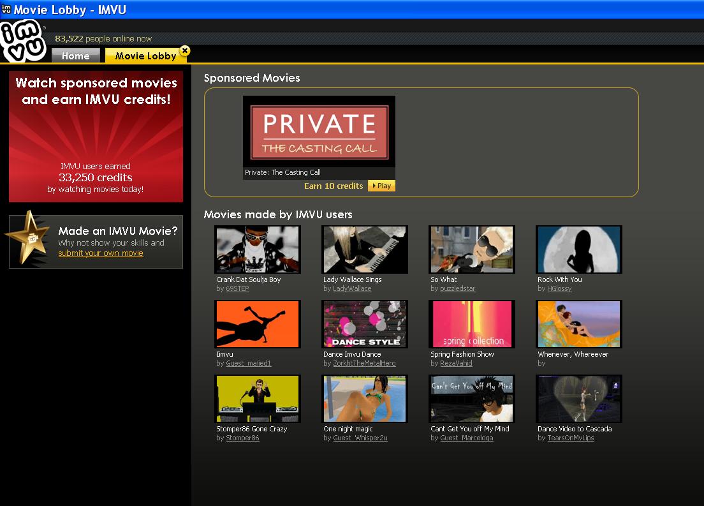Image resolution: width=704 pixels, height=506 pixels.
Task: Click the Lady Wallace Sings title
Action: click(x=353, y=279)
